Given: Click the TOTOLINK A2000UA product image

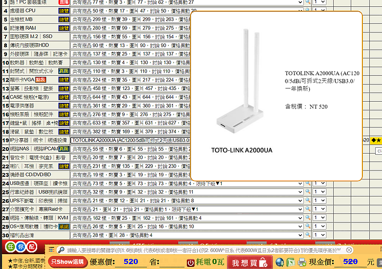Looking at the screenshot, I should coord(240,81).
